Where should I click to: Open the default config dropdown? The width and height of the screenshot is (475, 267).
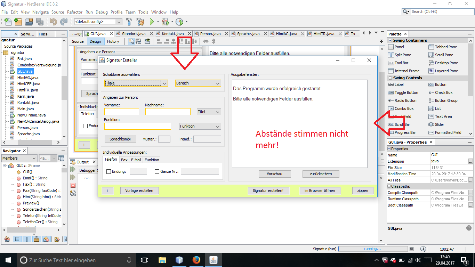click(98, 22)
